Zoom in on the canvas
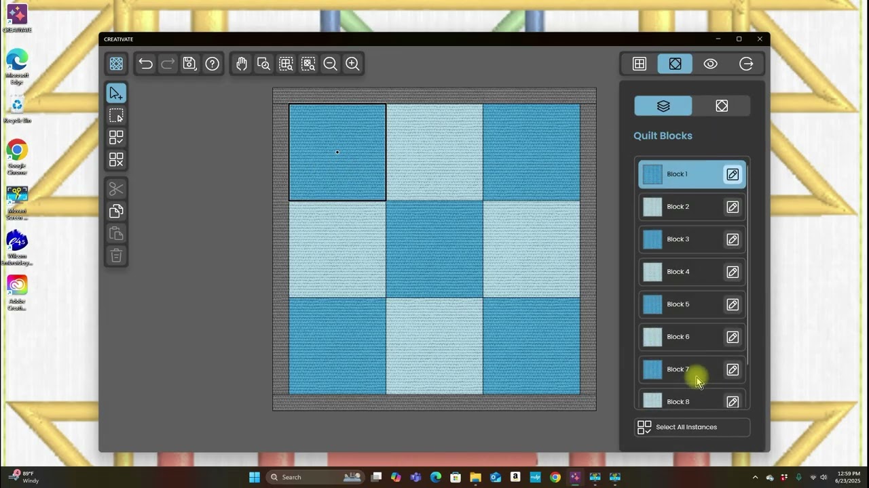The width and height of the screenshot is (869, 488). coord(352,64)
